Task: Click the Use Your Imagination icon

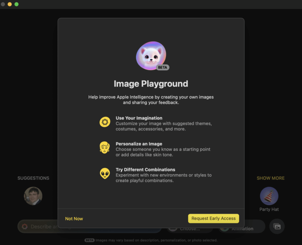Action: tap(105, 122)
